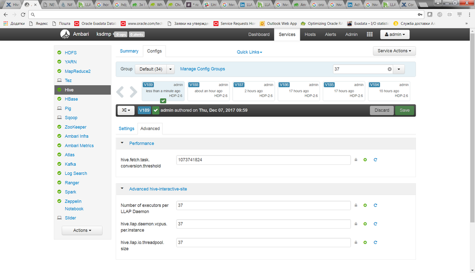Click the compare versions shuffle button
Screen dimensions: 475x273
tap(126, 111)
